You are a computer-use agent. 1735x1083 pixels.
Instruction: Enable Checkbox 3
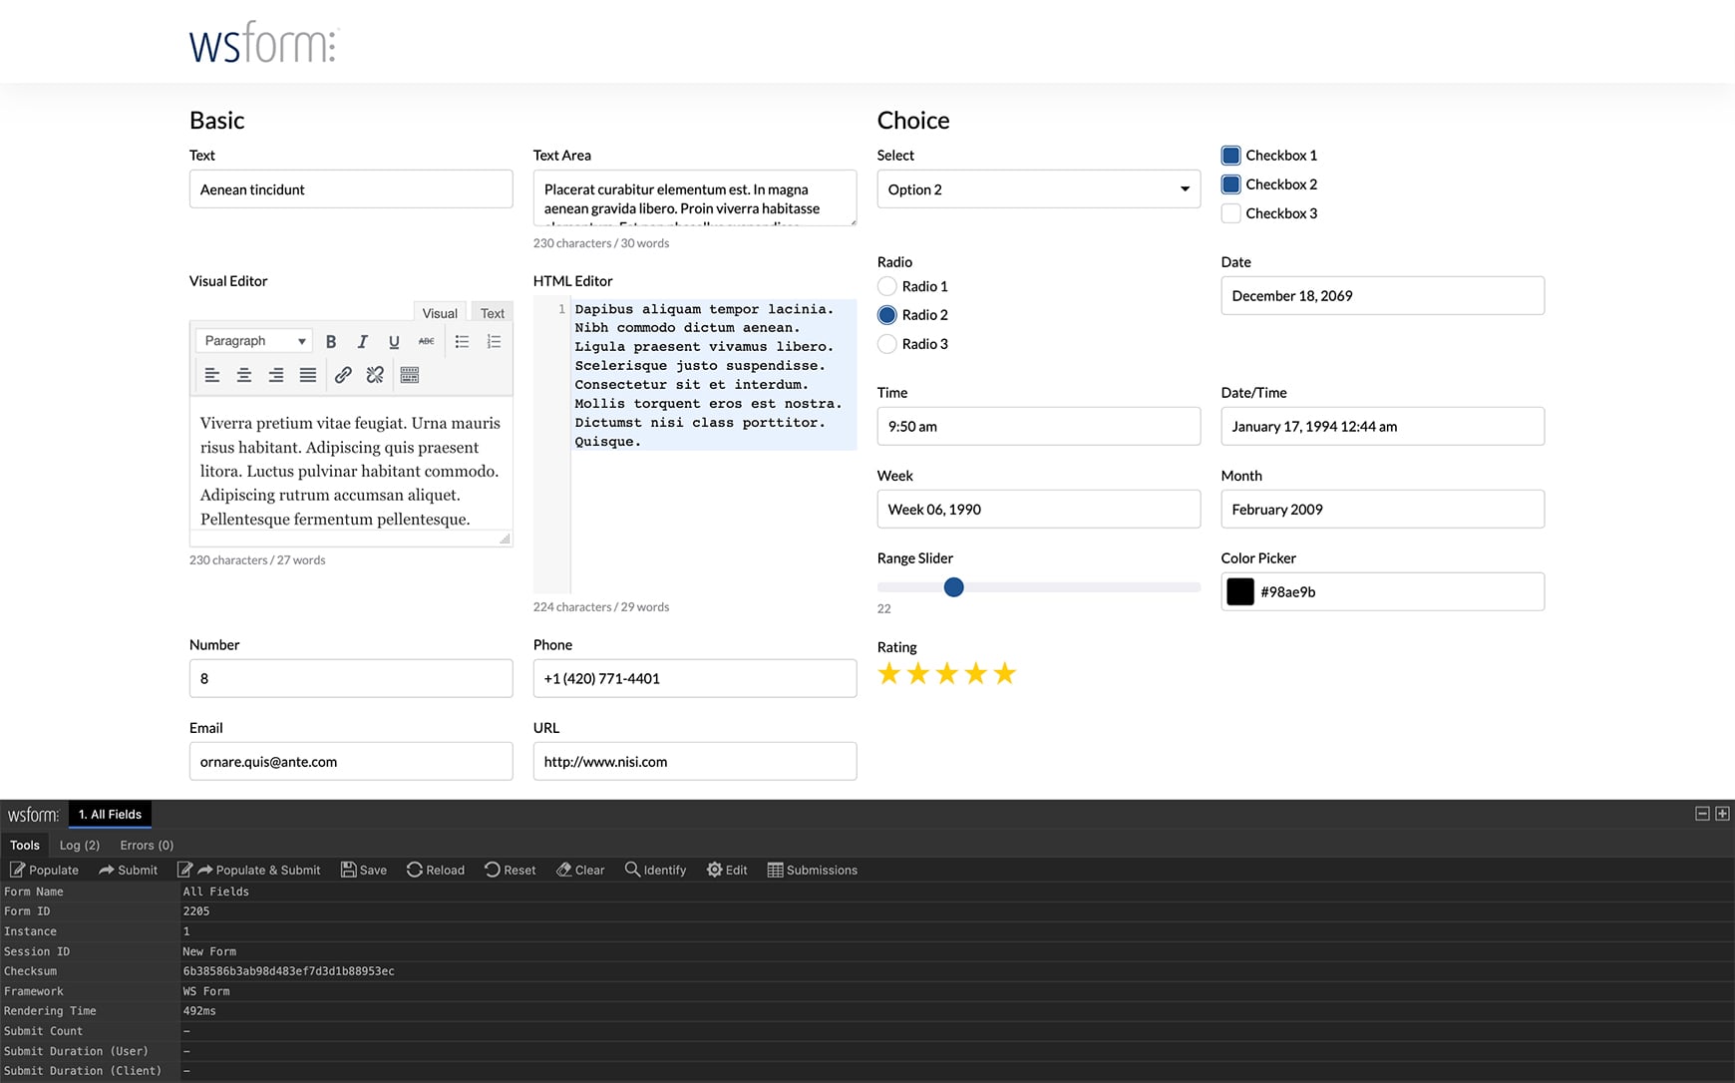tap(1230, 212)
